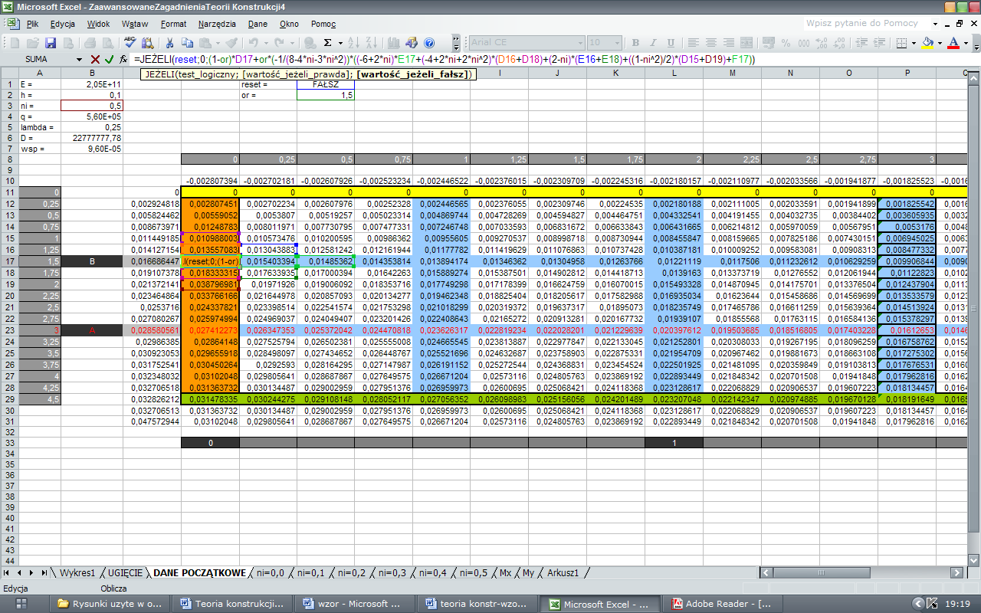
Task: Open the Plik menu
Action: point(32,24)
